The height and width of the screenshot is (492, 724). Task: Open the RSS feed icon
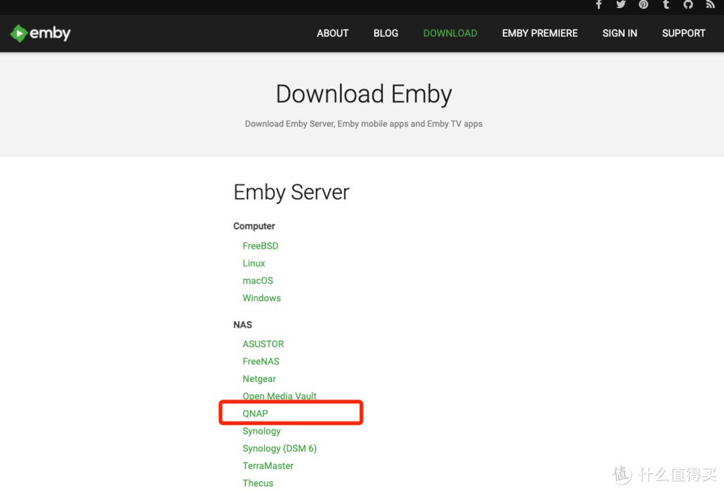point(710,5)
